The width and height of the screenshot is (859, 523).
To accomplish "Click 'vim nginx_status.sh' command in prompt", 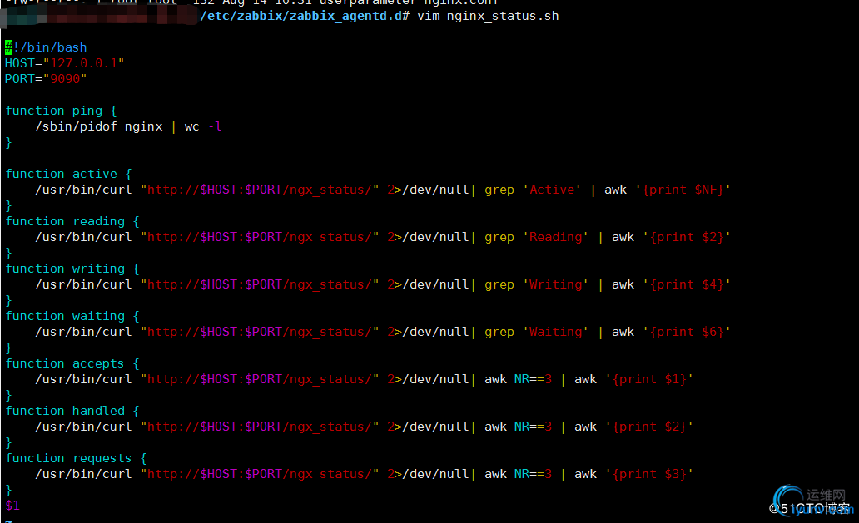I will pyautogui.click(x=488, y=17).
